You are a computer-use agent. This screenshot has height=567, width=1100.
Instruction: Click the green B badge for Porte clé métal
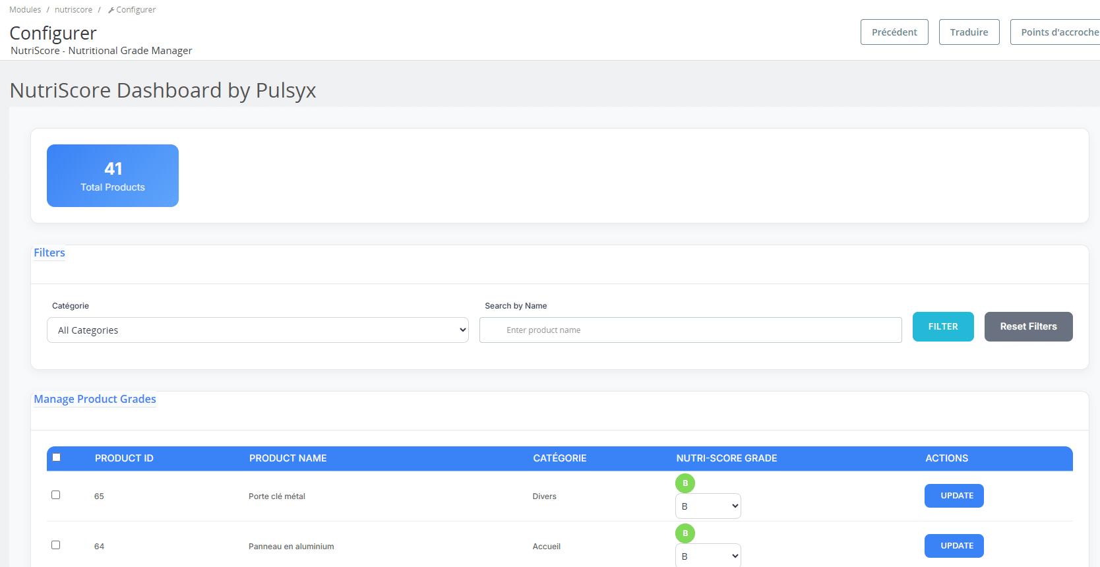[685, 483]
